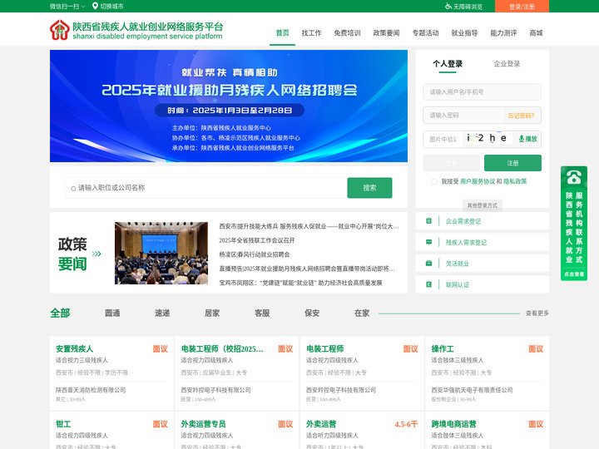This screenshot has height=449, width=599.
Task: Open the 外卖运营 job with 4.5-6千 salary
Action: pyautogui.click(x=321, y=424)
